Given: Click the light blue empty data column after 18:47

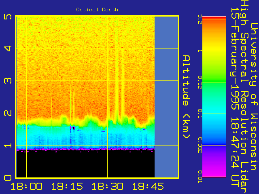Looking at the screenshot, I should (166, 97).
